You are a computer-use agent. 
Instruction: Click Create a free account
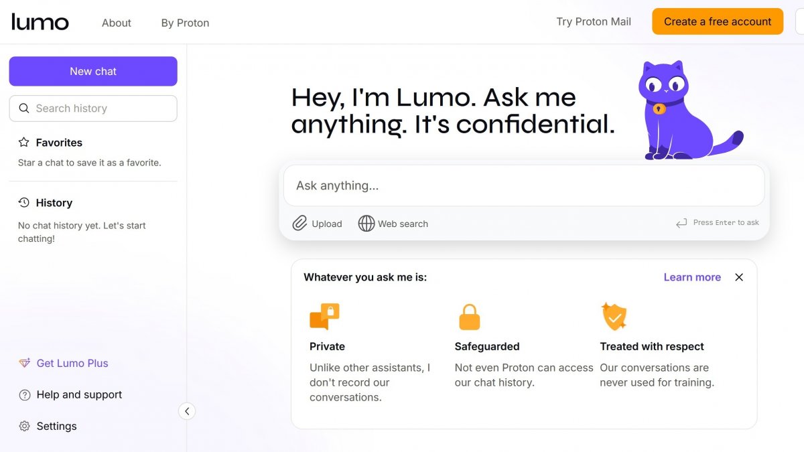tap(718, 21)
